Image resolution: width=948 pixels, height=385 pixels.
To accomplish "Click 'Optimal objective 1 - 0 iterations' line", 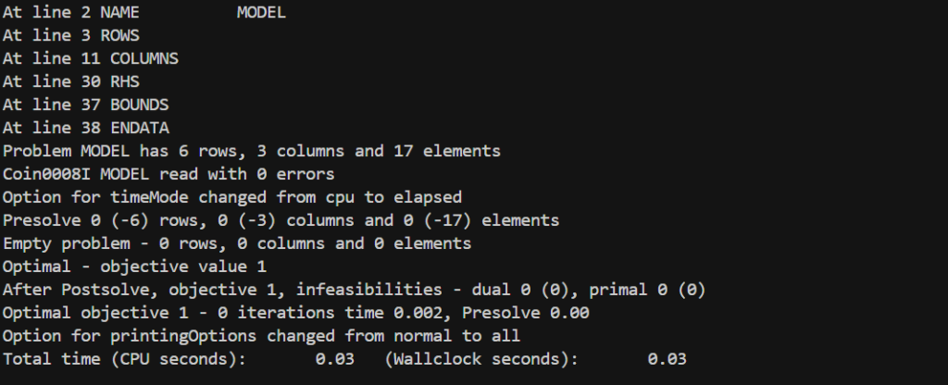I will click(x=295, y=313).
